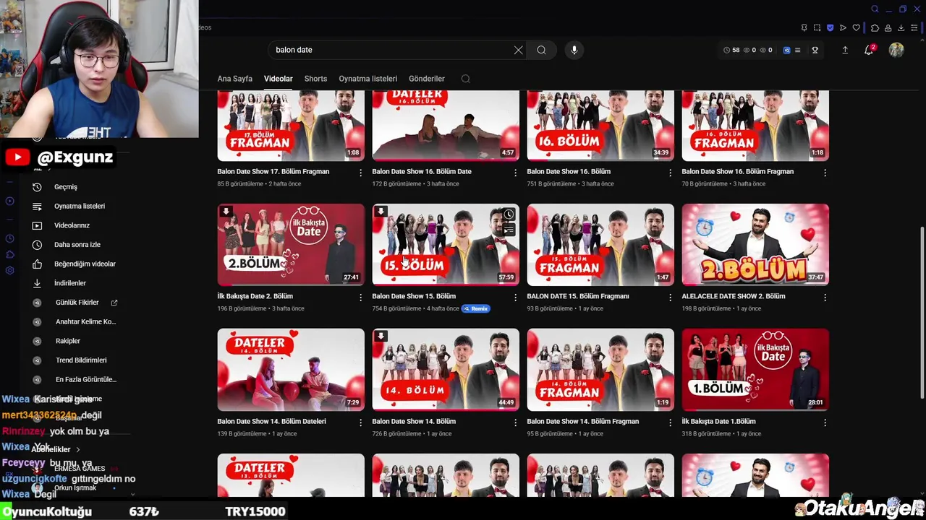
Task: Click the blue vidIQ logo icon
Action: tap(786, 50)
